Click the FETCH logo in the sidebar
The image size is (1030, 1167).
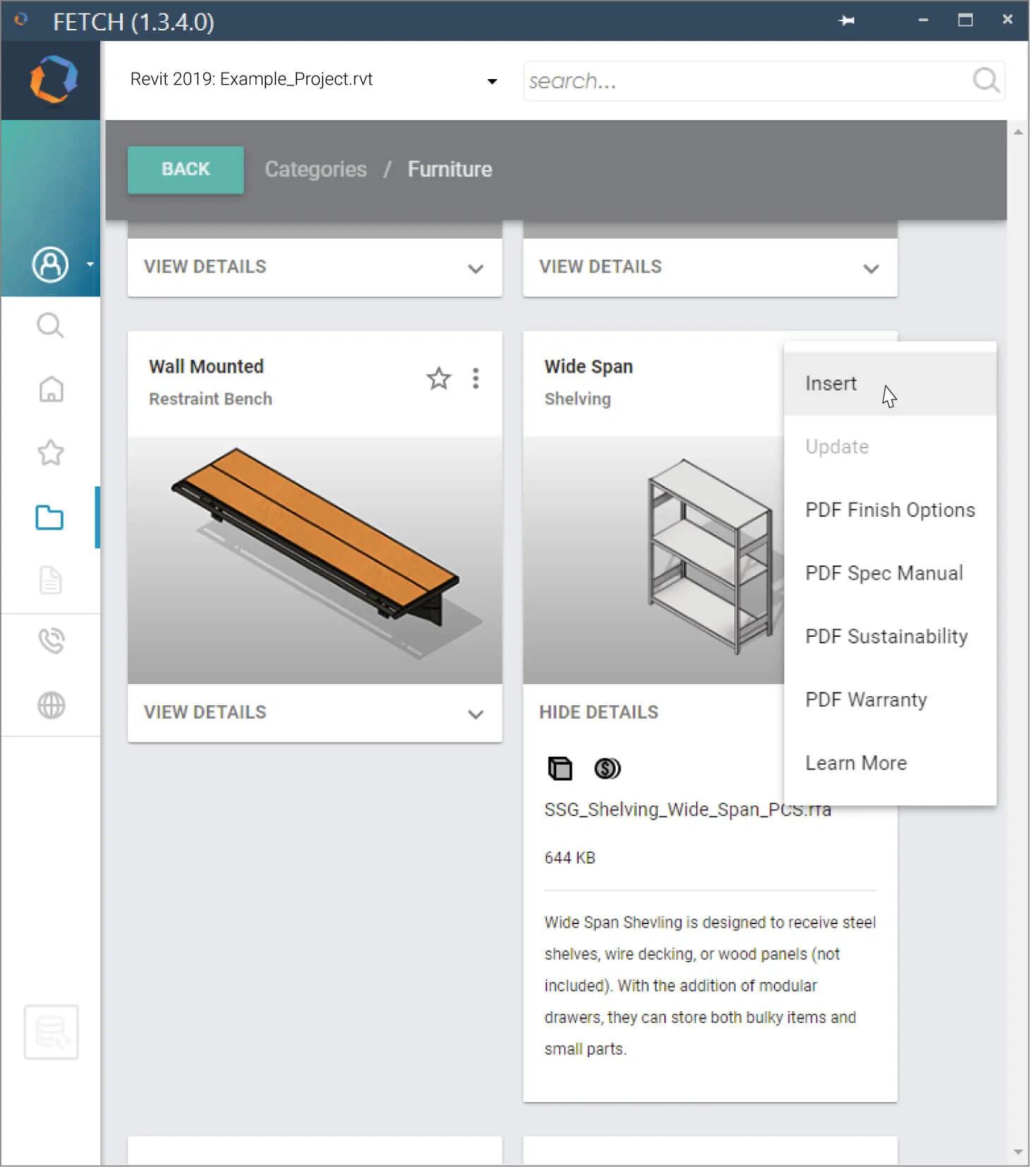coord(53,79)
